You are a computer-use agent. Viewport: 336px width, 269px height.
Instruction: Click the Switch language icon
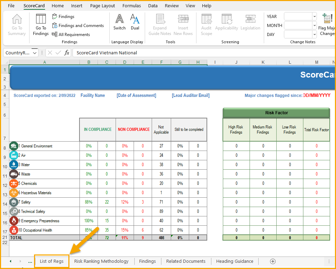coord(119,19)
